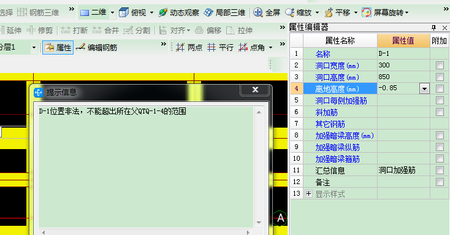
Task: Click the 斜加筋 property link
Action: (x=326, y=112)
